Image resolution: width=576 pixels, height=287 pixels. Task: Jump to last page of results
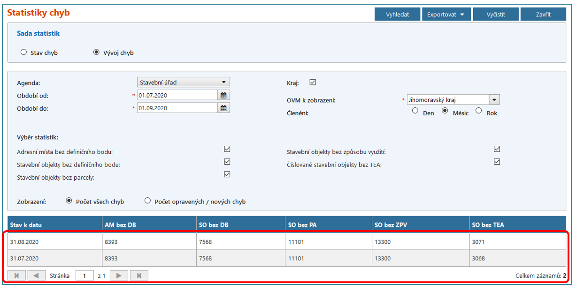[139, 276]
